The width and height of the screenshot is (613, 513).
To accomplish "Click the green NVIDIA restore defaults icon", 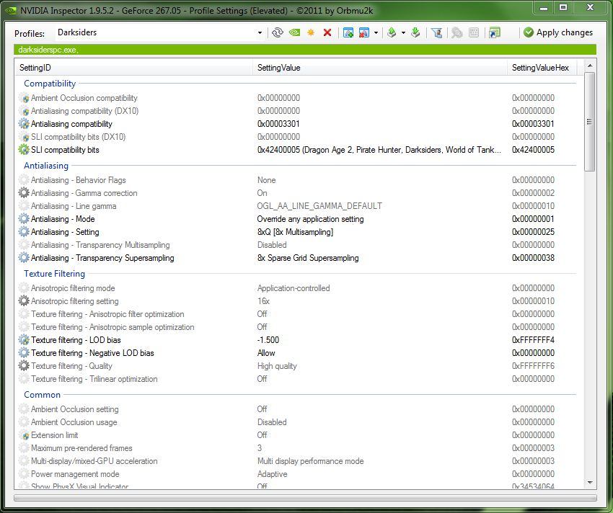I will 294,33.
